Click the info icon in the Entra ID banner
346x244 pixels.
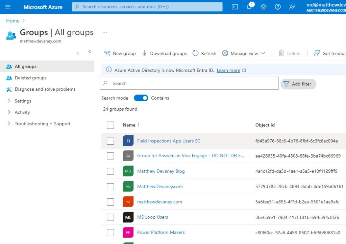coord(108,70)
